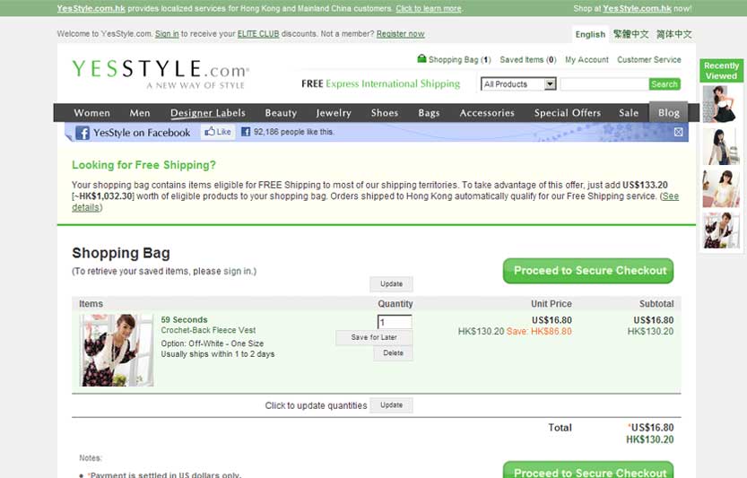747x478 pixels.
Task: Open the last Recently Viewed item thumbnail
Action: tap(720, 230)
